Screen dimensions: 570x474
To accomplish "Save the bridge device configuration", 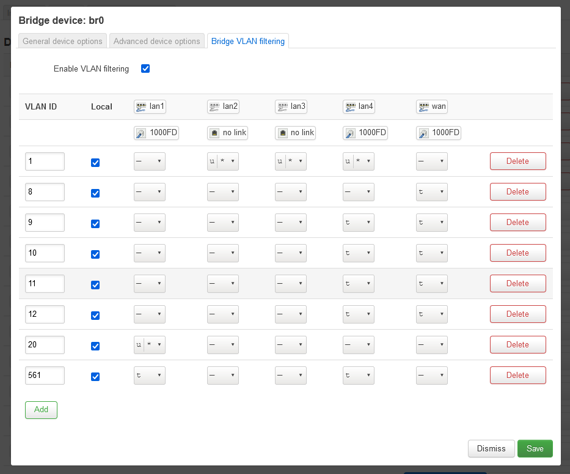I will coord(535,448).
